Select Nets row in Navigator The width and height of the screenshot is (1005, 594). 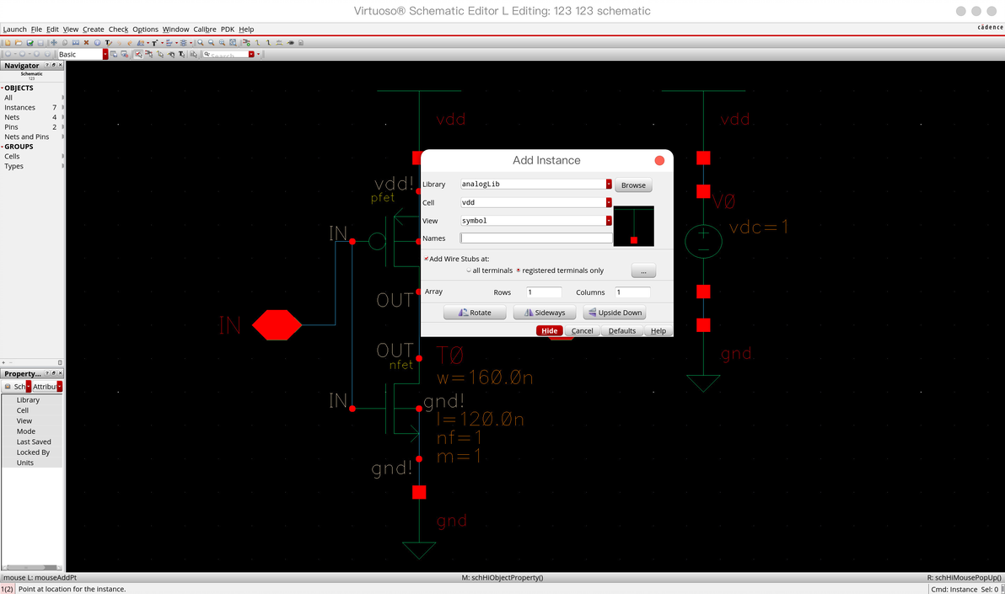click(x=32, y=117)
